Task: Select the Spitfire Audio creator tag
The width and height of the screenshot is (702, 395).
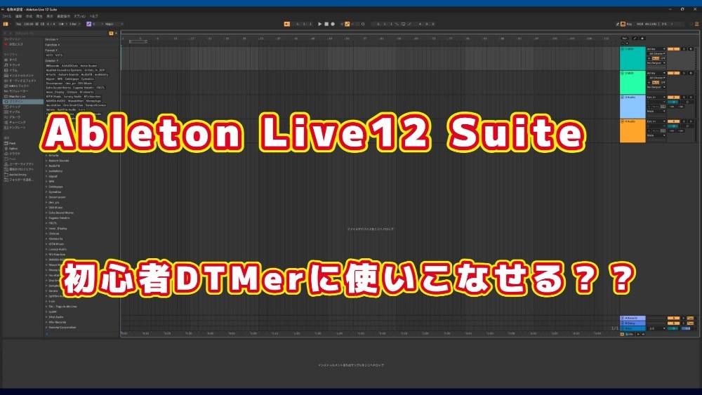Action: pyautogui.click(x=67, y=109)
